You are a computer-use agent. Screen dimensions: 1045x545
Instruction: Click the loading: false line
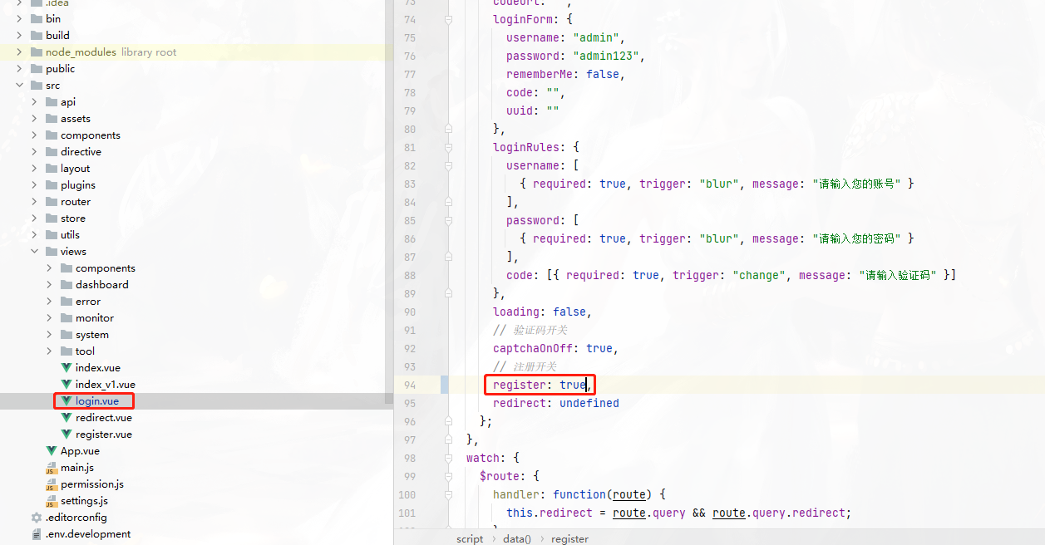click(542, 312)
